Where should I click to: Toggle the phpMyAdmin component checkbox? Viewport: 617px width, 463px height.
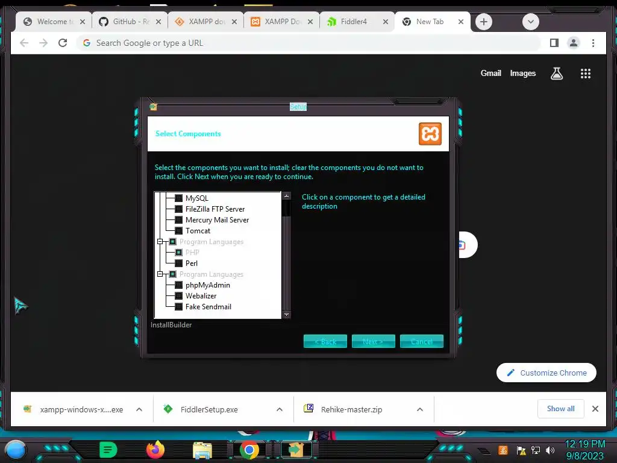point(178,285)
